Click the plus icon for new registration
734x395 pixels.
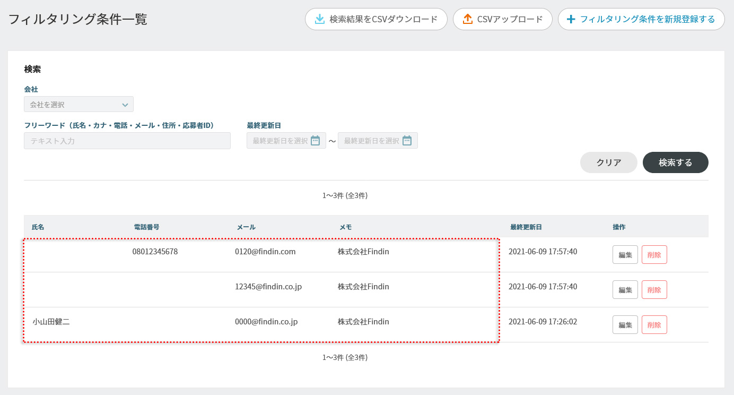(571, 19)
